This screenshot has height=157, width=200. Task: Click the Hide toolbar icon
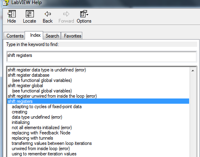tap(12, 14)
